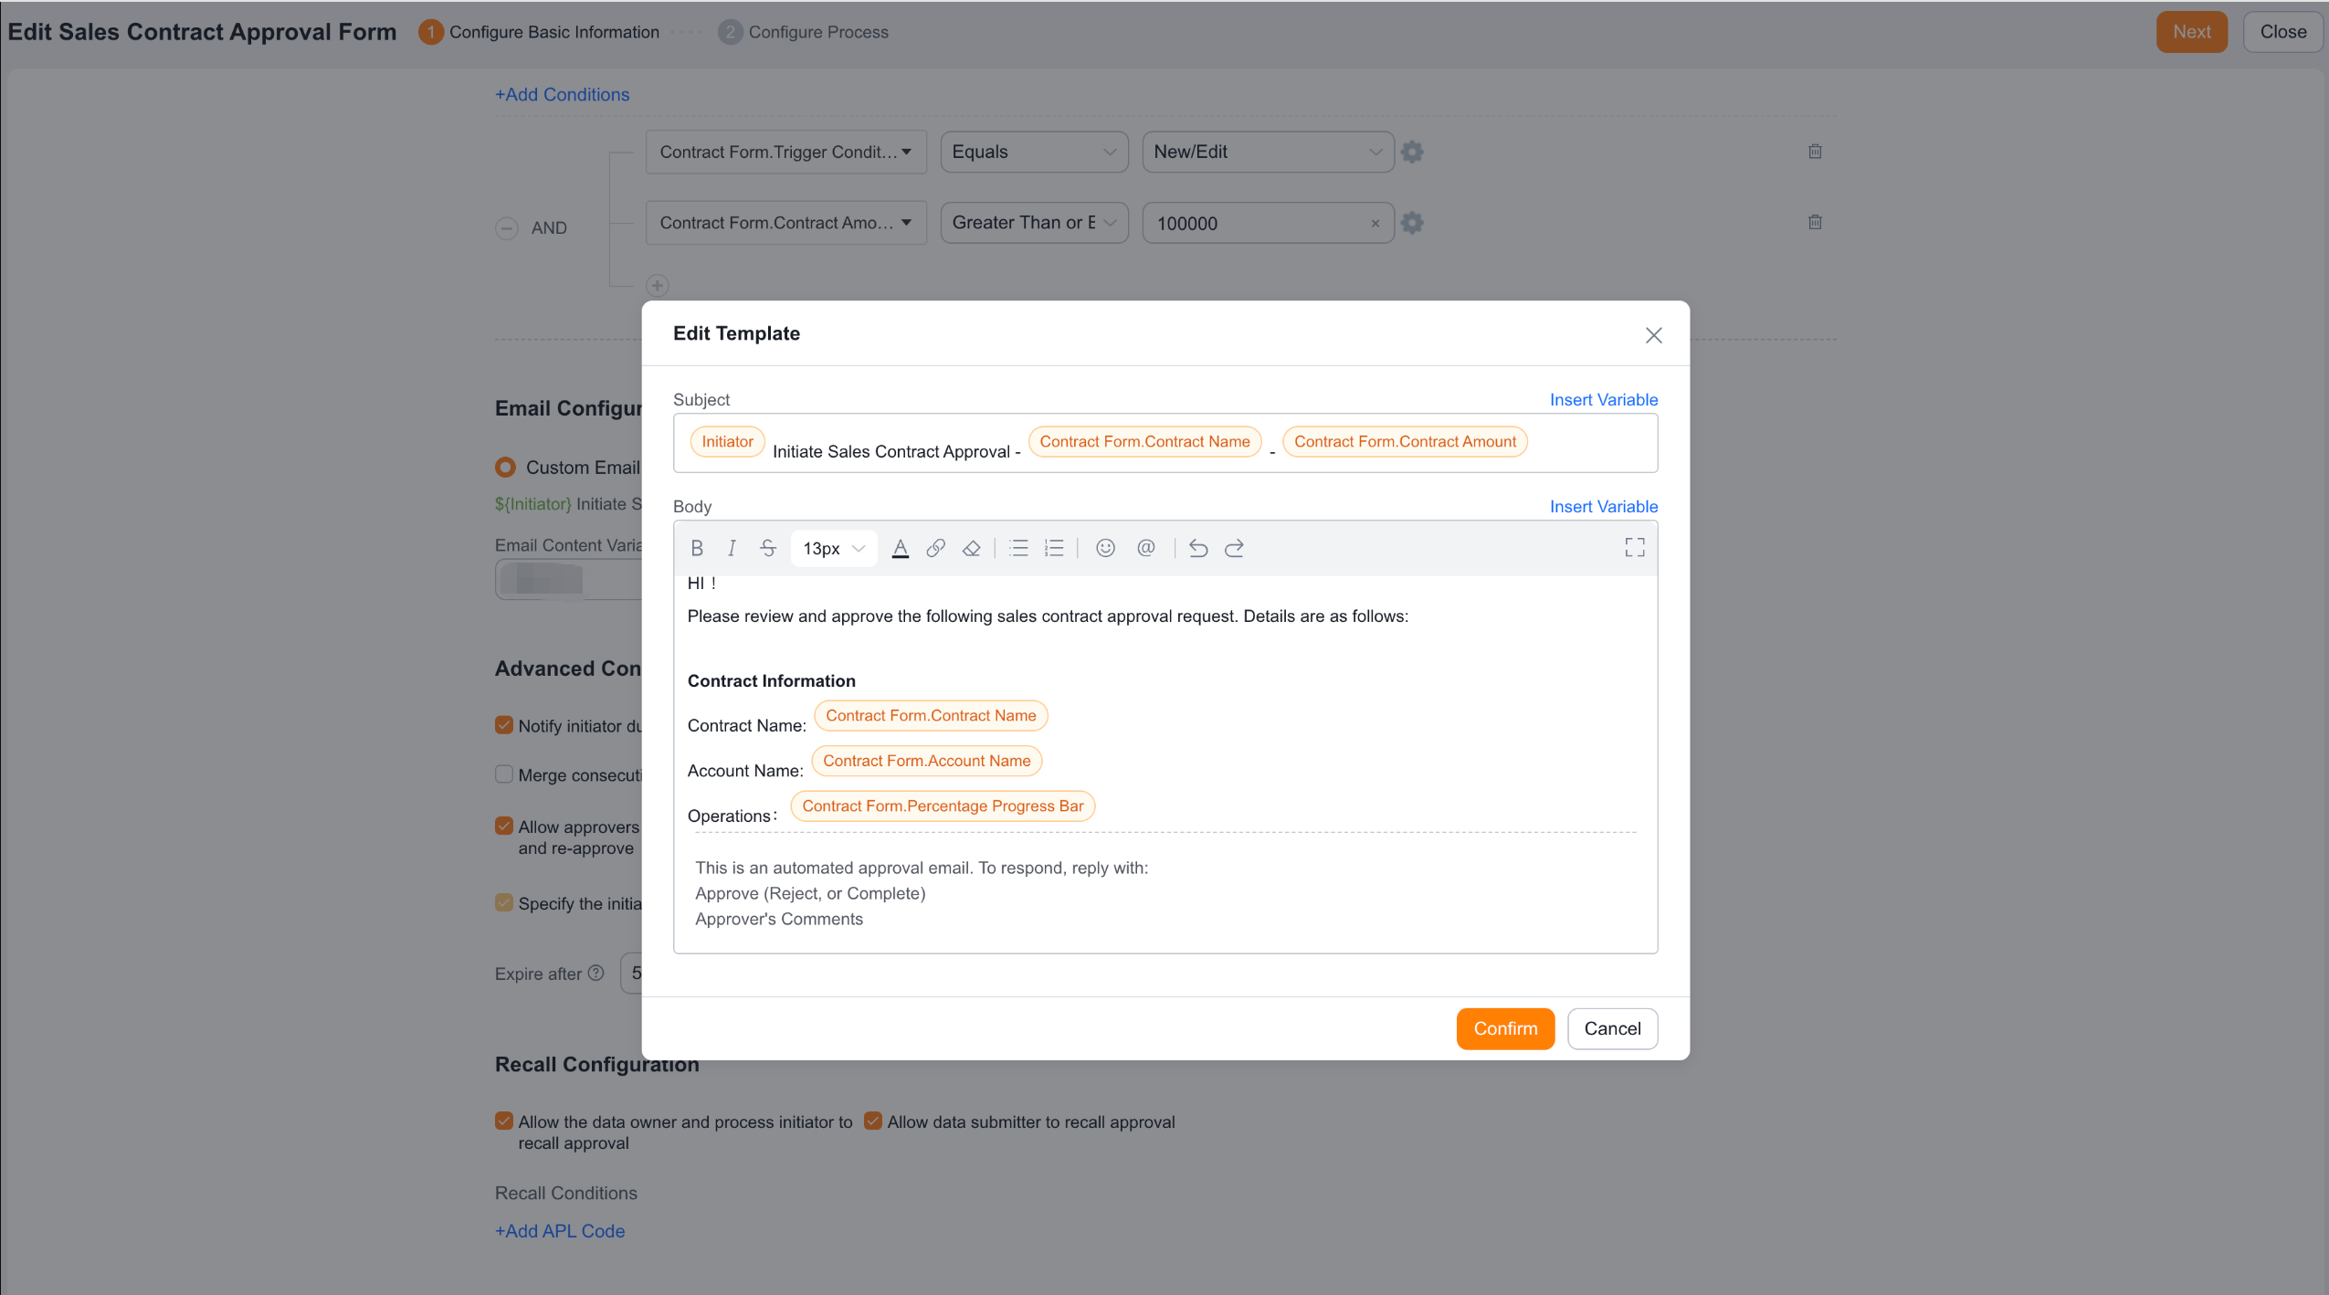Open settings gear for 100000 condition

[1412, 223]
